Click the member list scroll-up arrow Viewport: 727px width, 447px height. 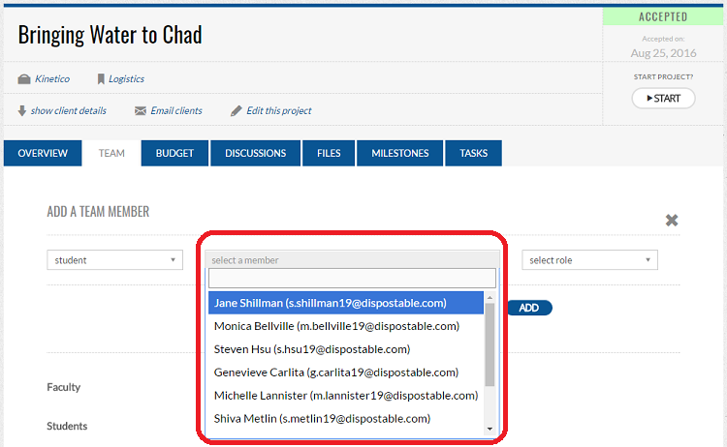coord(490,297)
